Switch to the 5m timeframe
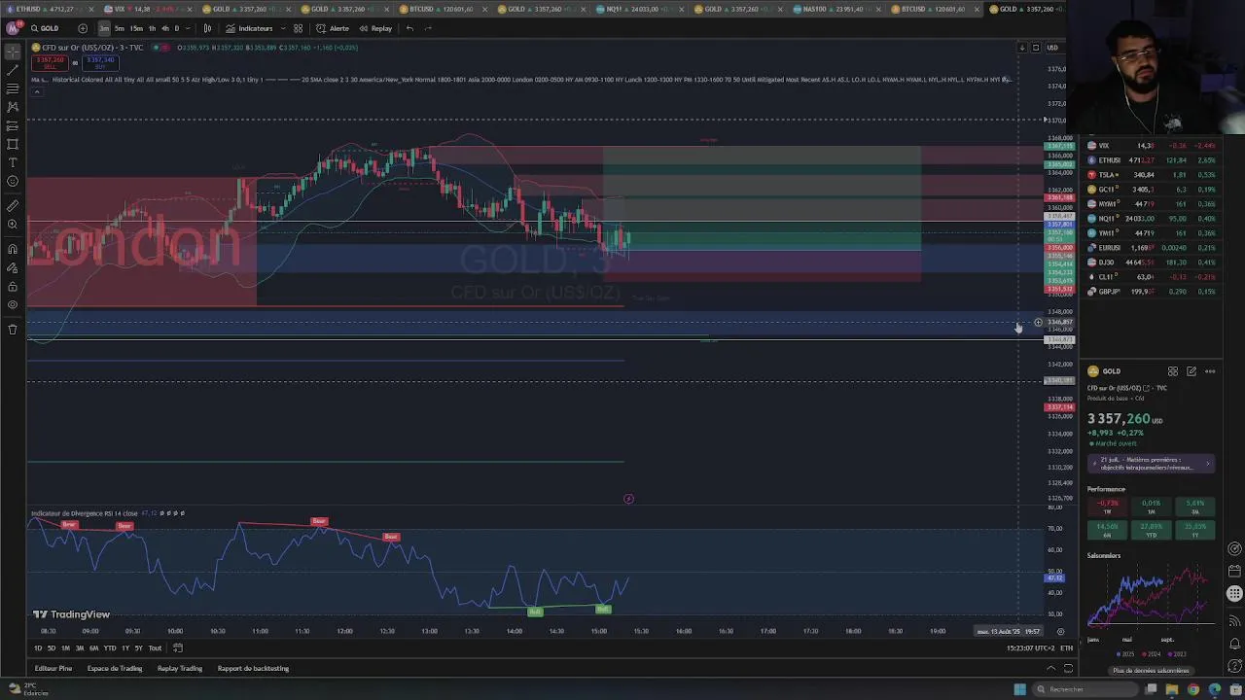The image size is (1245, 700). pyautogui.click(x=120, y=28)
